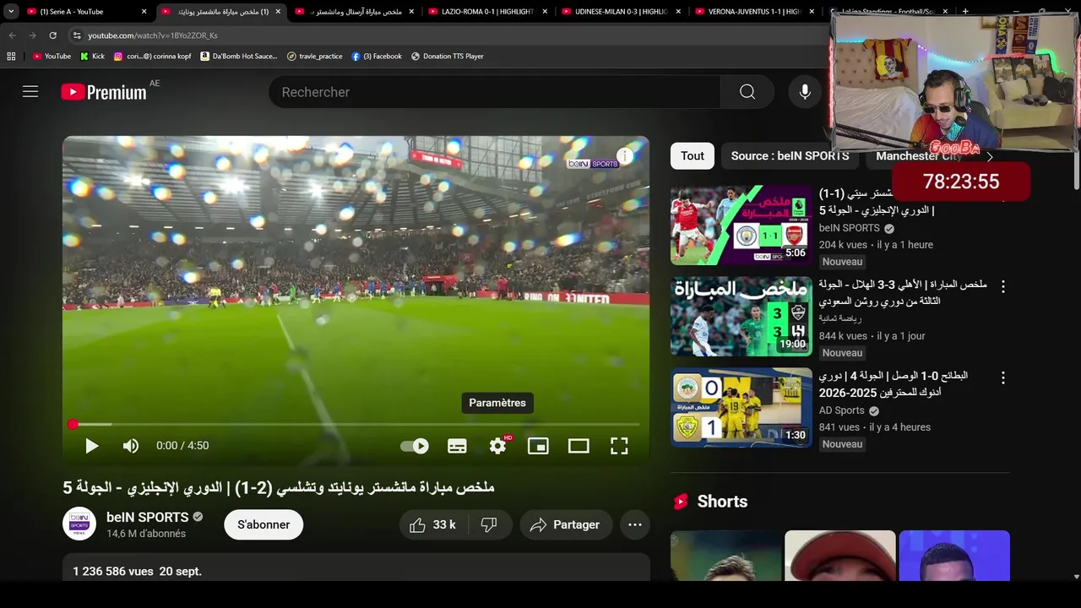
Task: Switch to theater mode
Action: pyautogui.click(x=579, y=446)
